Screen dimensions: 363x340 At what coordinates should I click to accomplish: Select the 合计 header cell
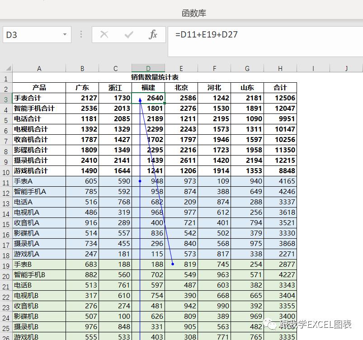coord(280,88)
